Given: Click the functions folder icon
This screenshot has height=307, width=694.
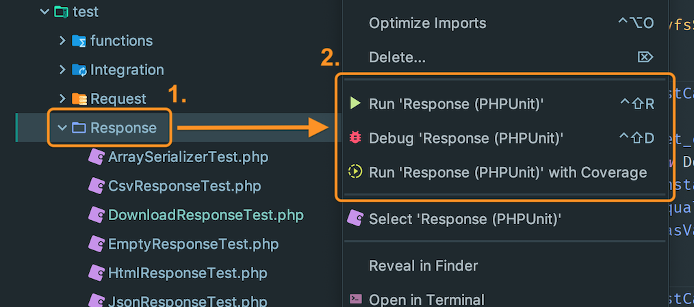Looking at the screenshot, I should tap(79, 41).
